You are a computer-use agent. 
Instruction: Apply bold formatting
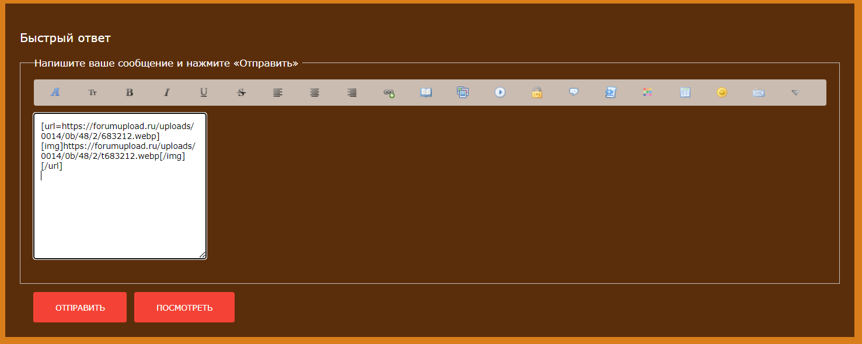[130, 92]
